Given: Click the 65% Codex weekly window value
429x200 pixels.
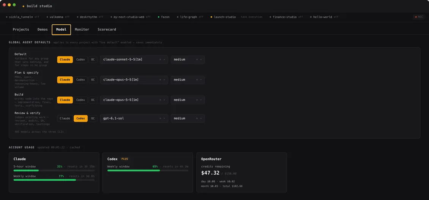Looking at the screenshot, I should (155, 166).
